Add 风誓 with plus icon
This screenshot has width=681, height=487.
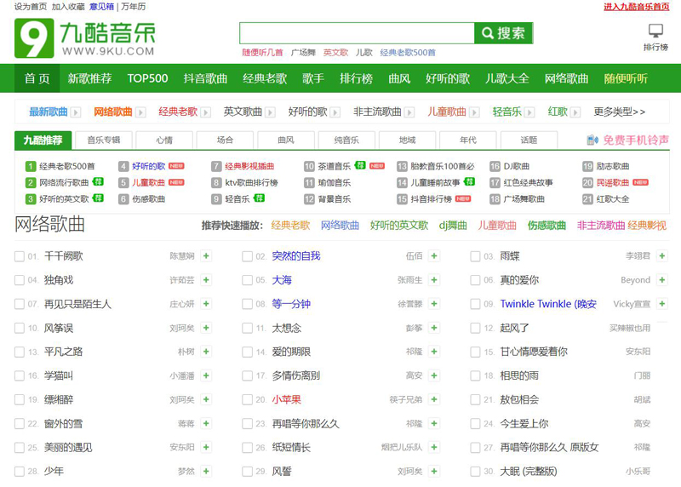[x=434, y=471]
